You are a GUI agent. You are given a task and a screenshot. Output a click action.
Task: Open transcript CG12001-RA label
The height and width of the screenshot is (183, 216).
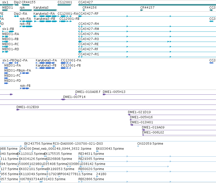pos(68,14)
